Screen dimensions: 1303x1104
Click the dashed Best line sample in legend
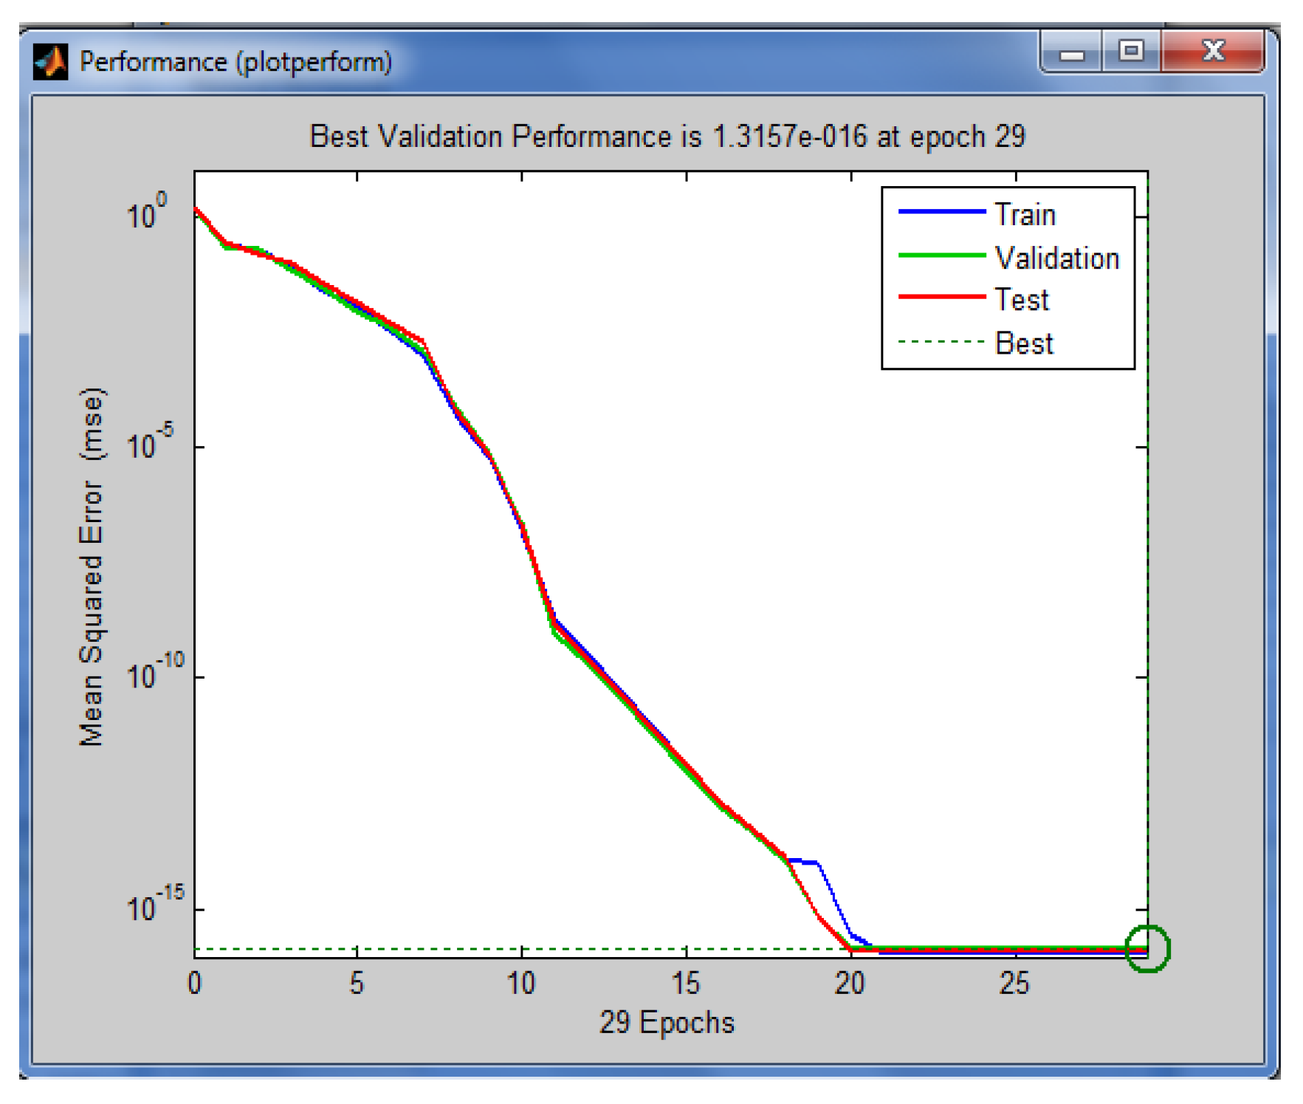(941, 342)
